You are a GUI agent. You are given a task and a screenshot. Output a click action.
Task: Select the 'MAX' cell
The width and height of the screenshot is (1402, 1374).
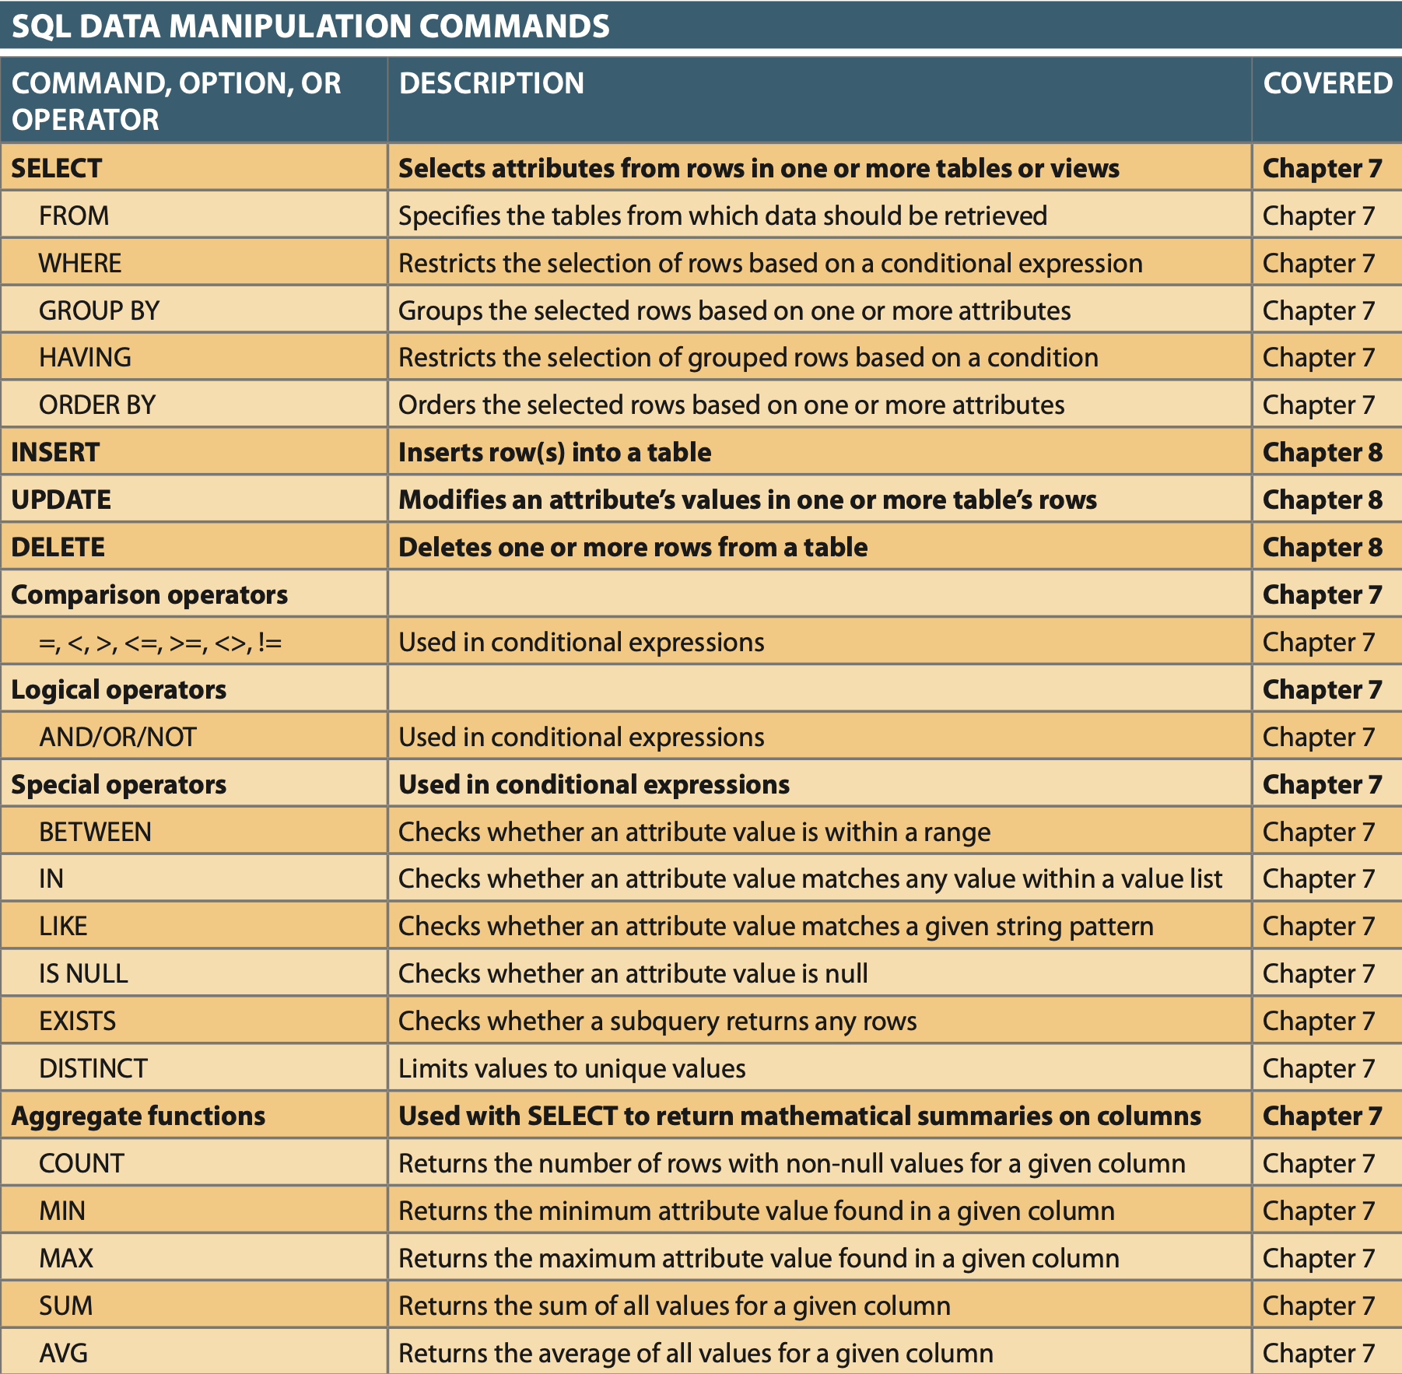coord(194,1257)
